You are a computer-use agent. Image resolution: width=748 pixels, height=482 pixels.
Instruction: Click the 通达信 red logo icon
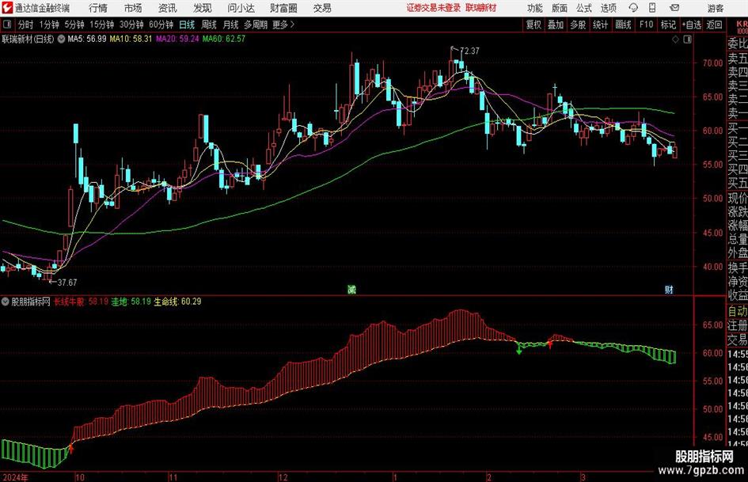[x=7, y=8]
